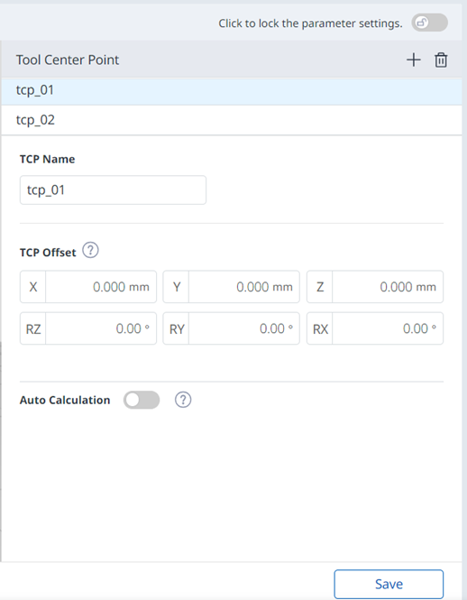The image size is (467, 600).
Task: Open TCP Offset help tooltip icon
Action: 91,250
